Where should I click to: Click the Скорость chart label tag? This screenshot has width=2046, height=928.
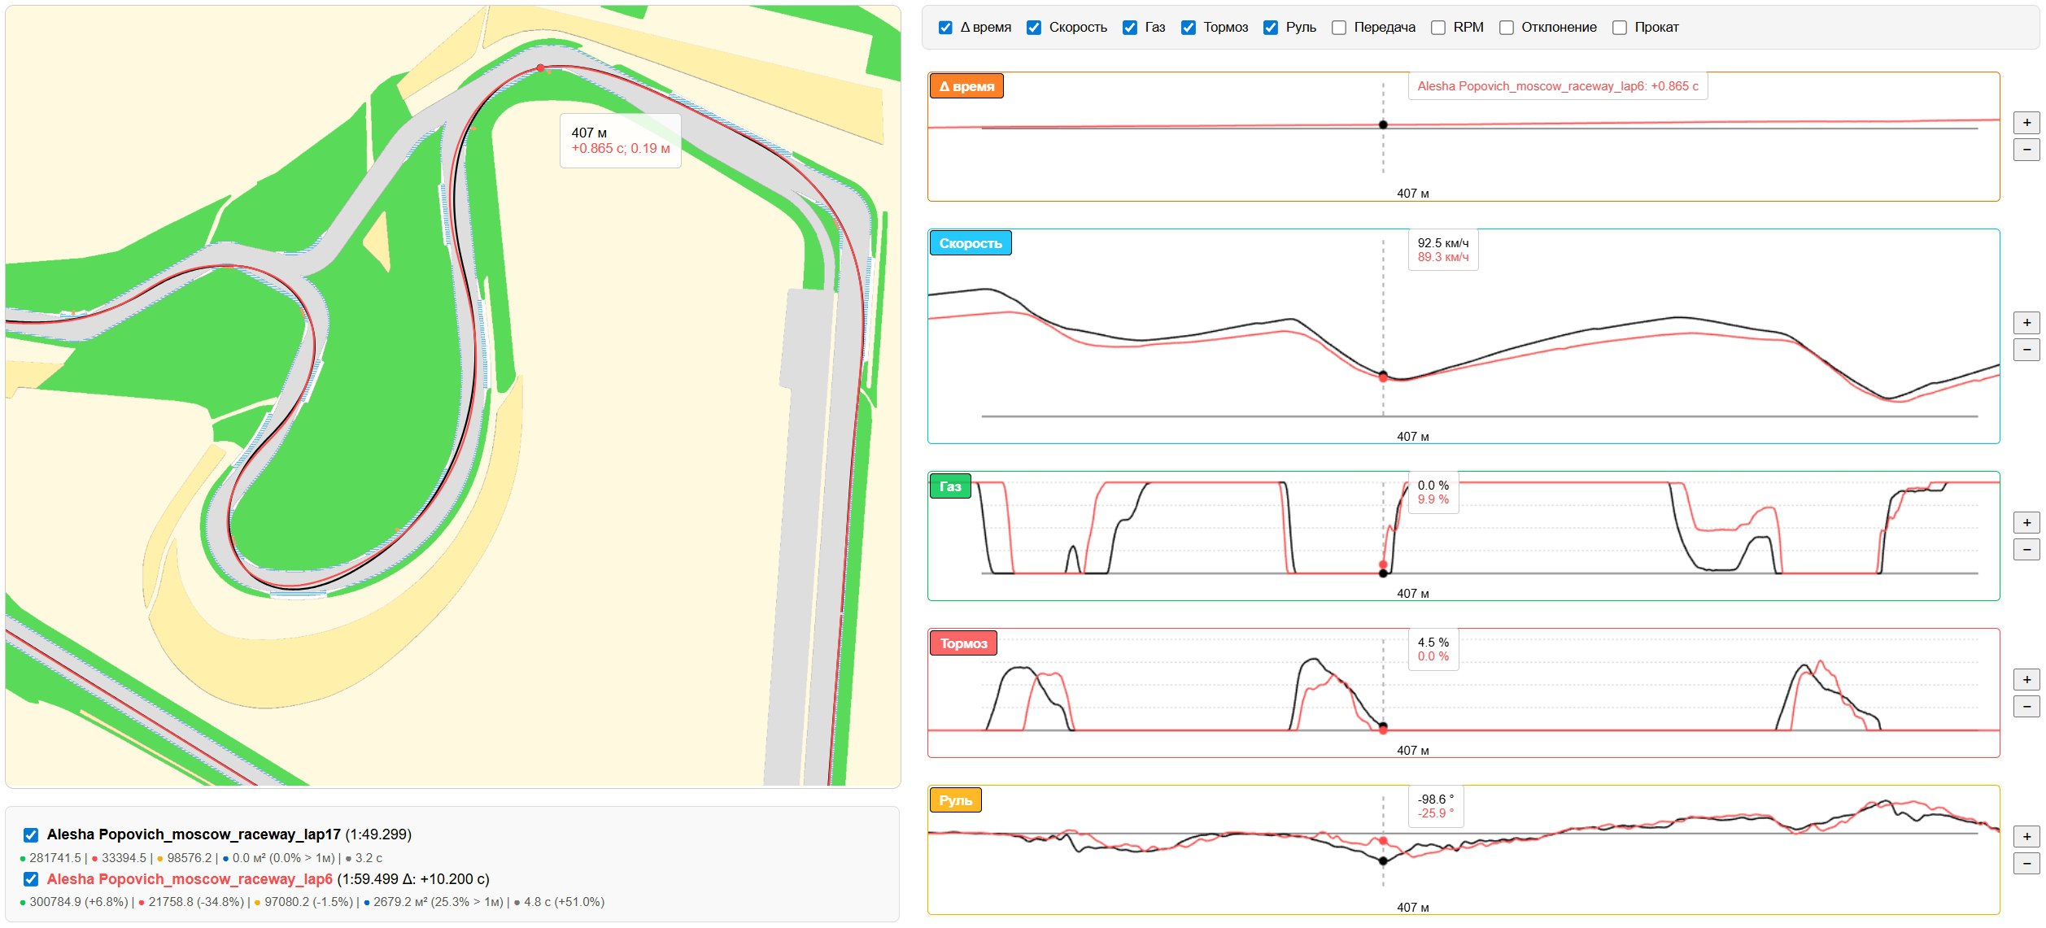click(x=971, y=243)
